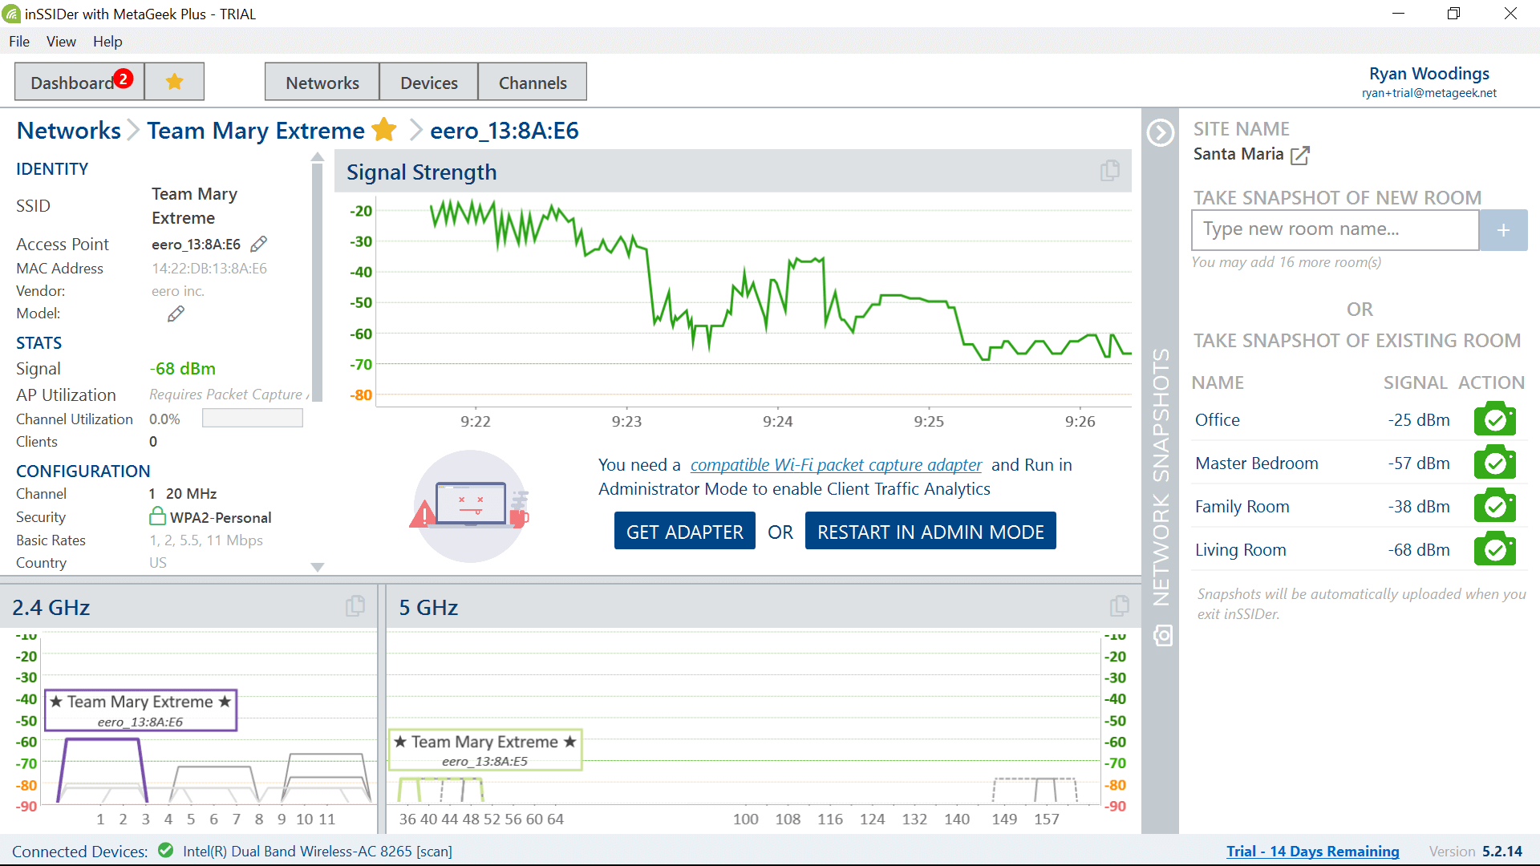Open the favorites star tab

(x=174, y=82)
